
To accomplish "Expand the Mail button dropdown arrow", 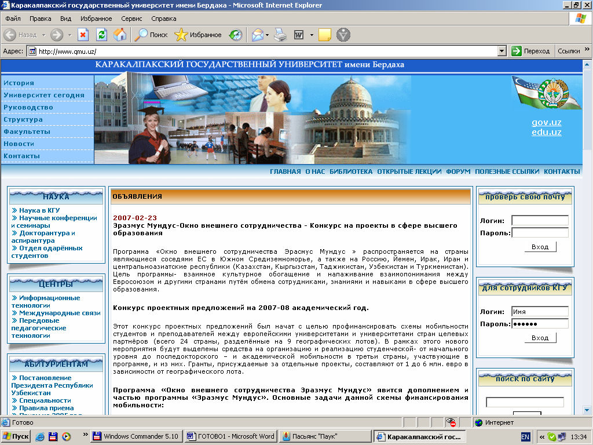I will (x=268, y=35).
